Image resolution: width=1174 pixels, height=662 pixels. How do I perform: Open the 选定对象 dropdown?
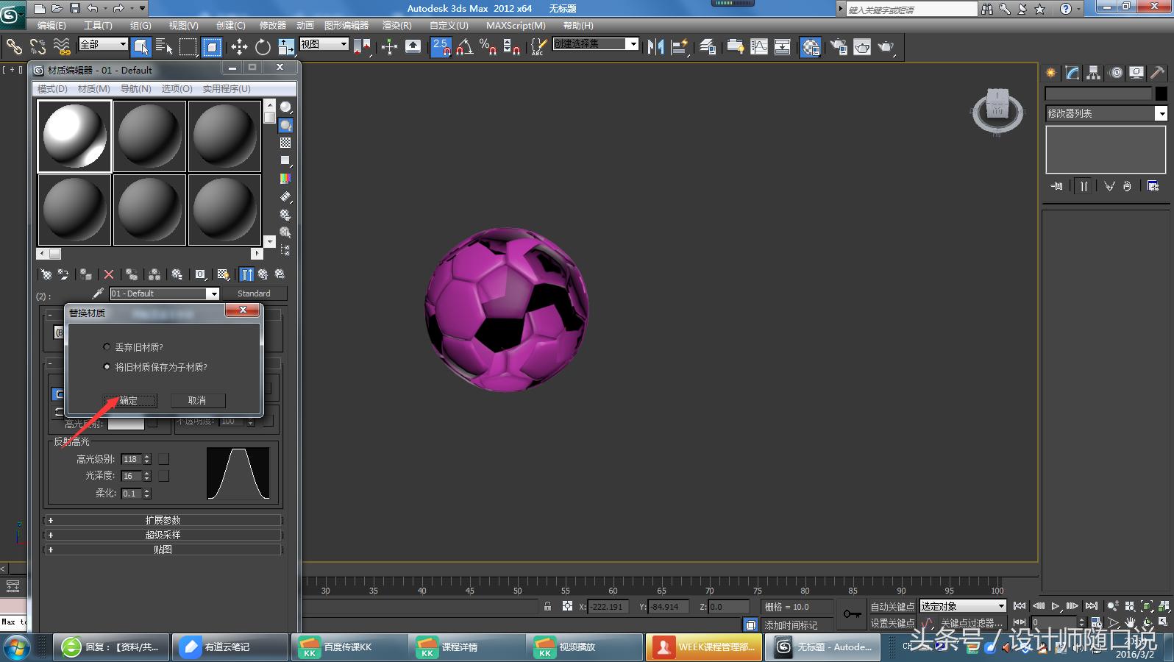pyautogui.click(x=963, y=606)
